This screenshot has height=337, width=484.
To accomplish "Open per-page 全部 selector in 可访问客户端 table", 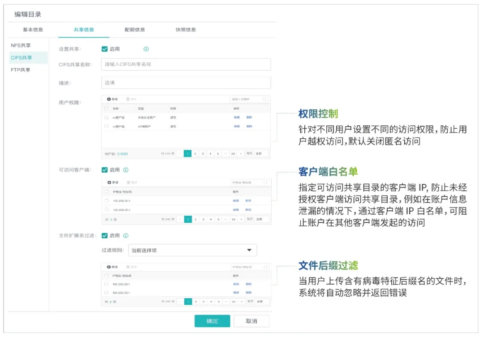I will click(x=262, y=219).
